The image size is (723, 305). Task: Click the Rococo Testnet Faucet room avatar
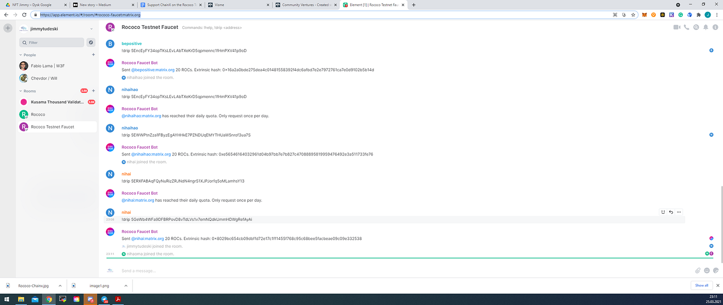click(110, 28)
